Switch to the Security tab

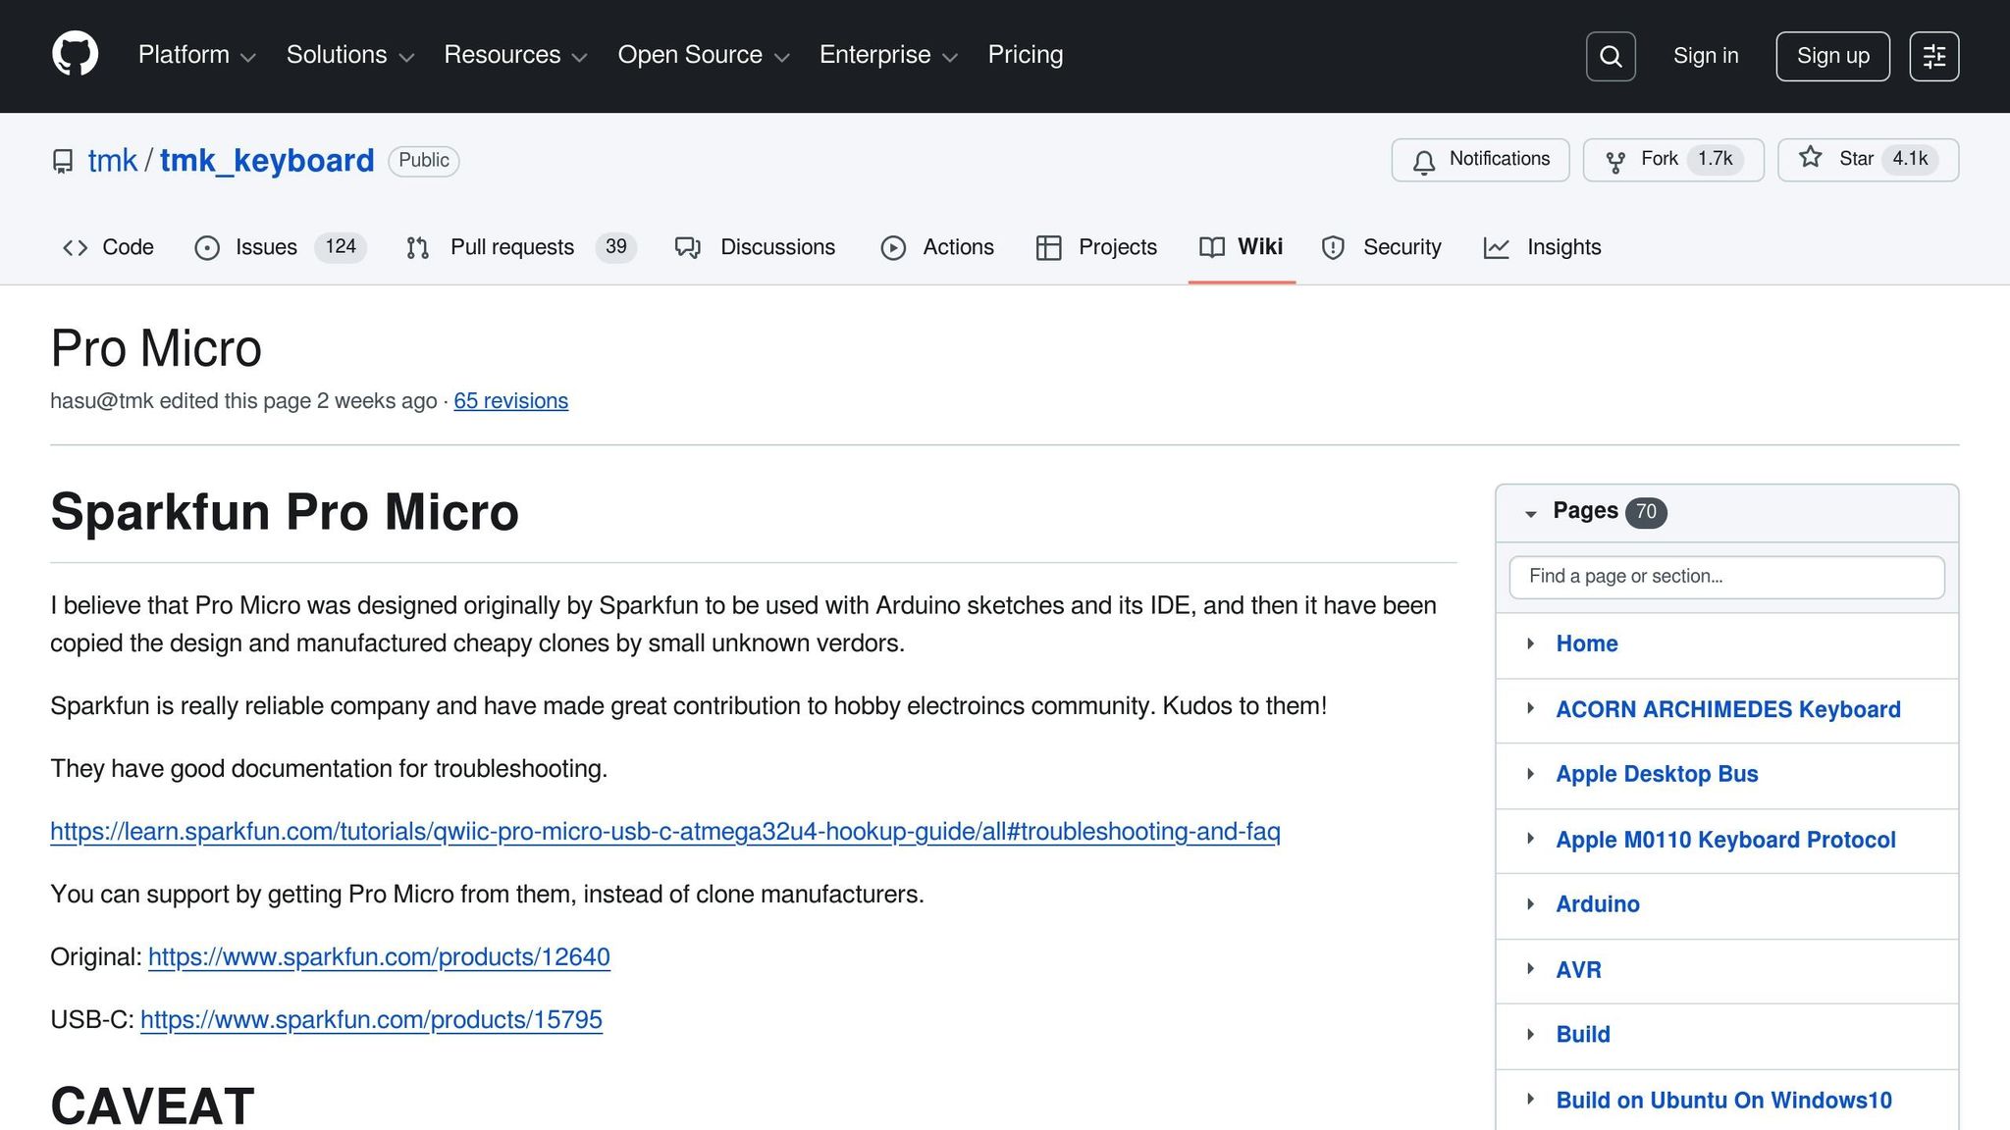(1382, 248)
